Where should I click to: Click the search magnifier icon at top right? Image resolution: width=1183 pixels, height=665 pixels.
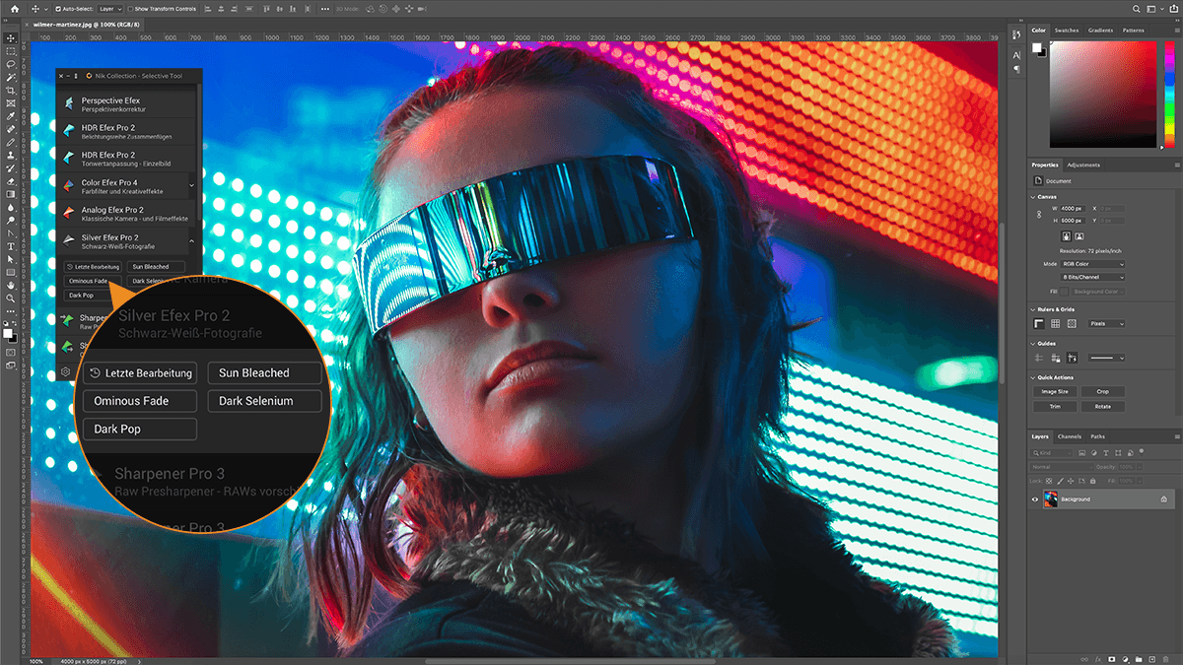pos(1137,9)
